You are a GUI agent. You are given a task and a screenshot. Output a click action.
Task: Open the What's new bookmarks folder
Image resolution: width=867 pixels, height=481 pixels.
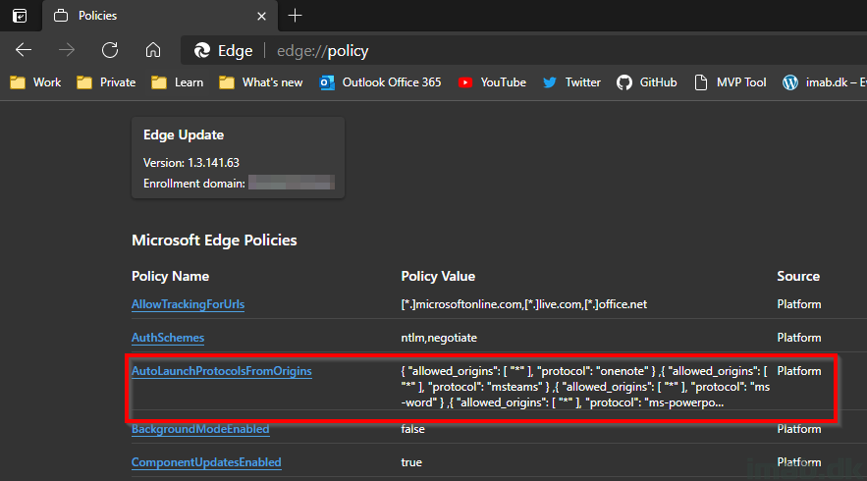tap(261, 82)
